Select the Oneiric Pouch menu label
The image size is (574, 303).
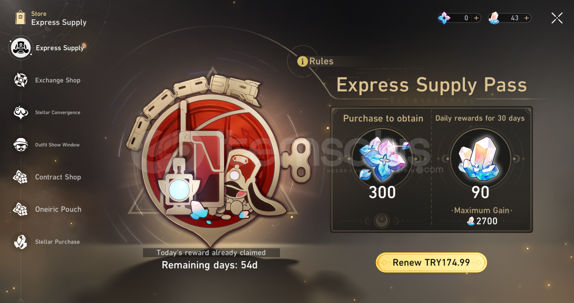(x=58, y=209)
